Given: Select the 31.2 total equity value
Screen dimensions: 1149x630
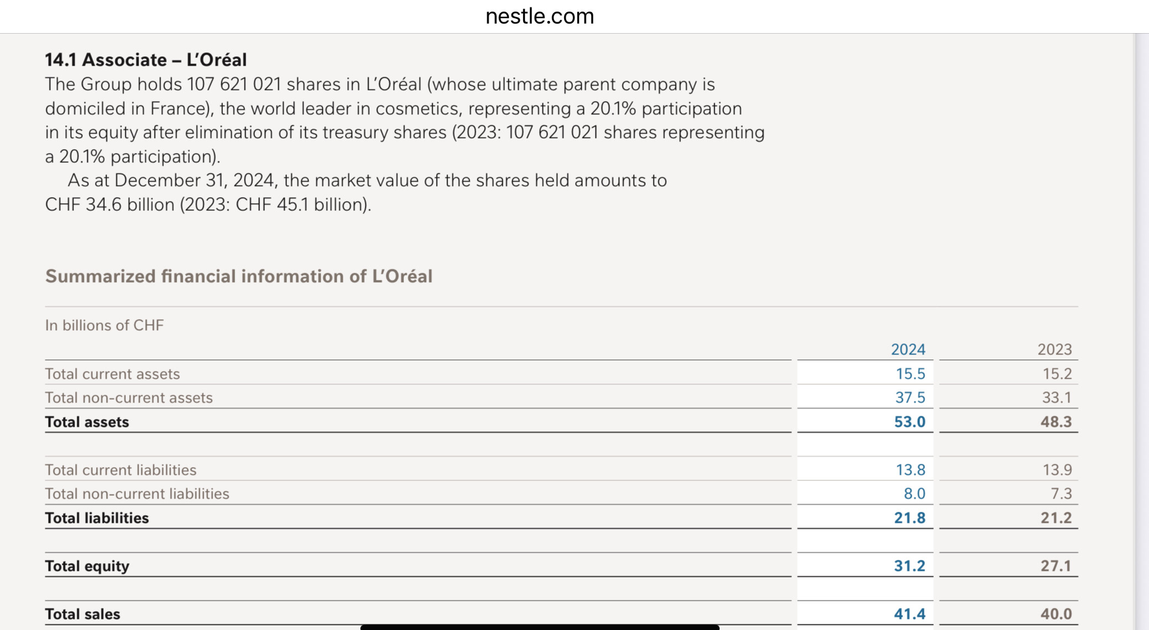Looking at the screenshot, I should click(909, 566).
